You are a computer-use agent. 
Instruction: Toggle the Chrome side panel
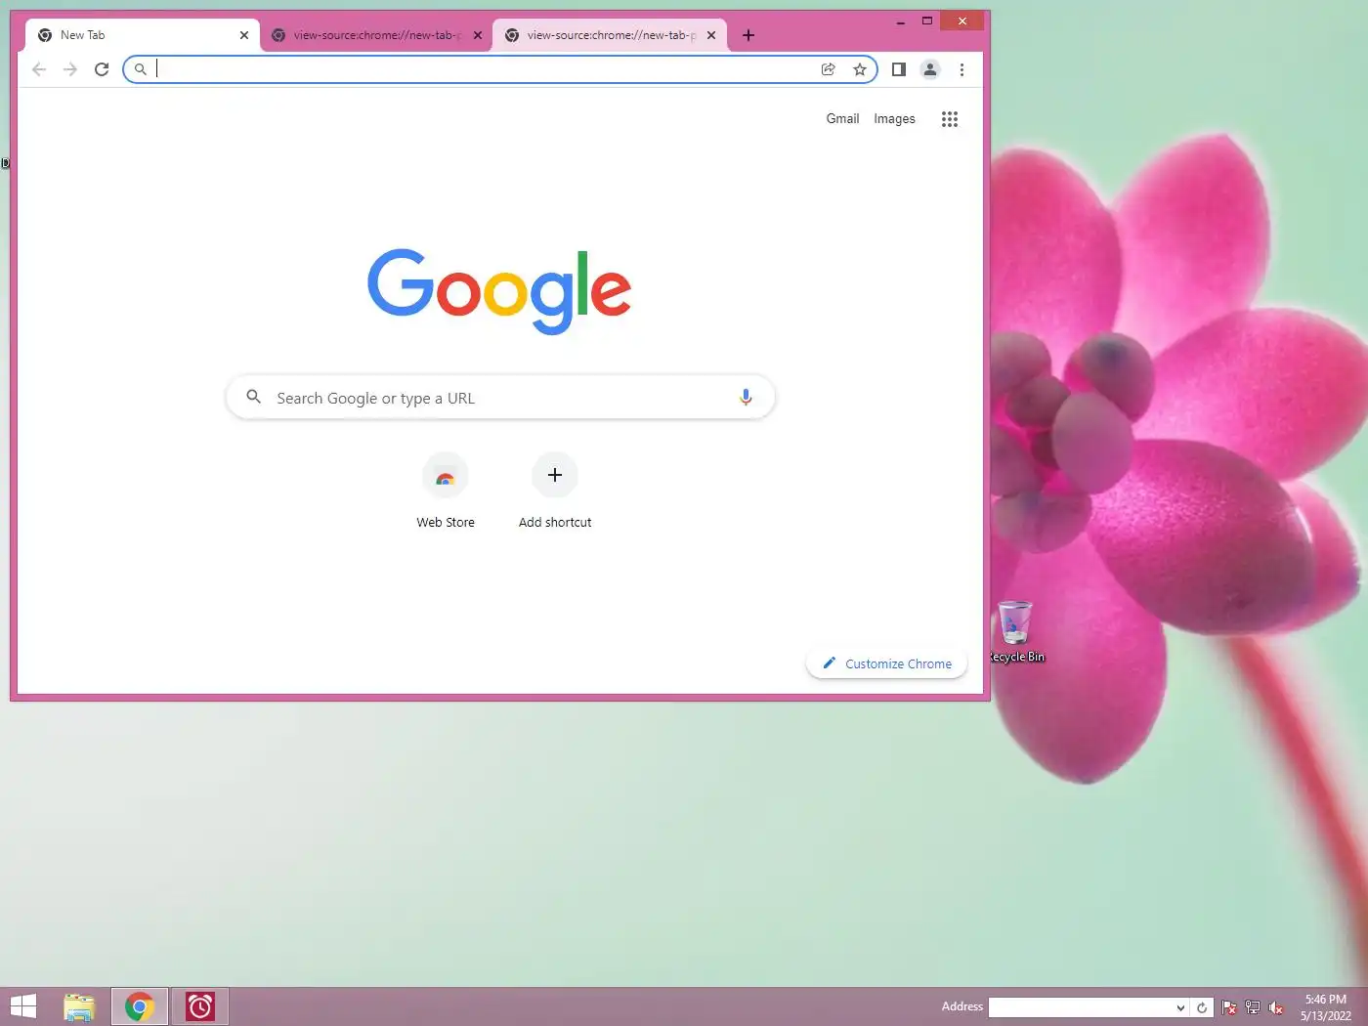(x=899, y=69)
